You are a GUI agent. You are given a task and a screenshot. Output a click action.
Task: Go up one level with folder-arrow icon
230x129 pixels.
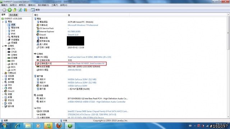15,10
